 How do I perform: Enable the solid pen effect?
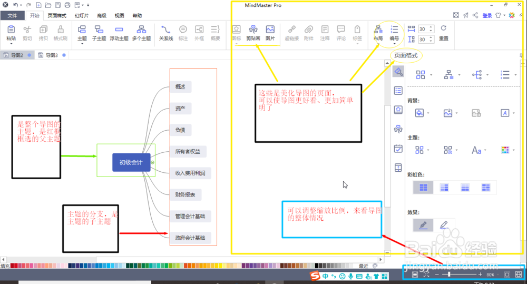[x=424, y=225]
